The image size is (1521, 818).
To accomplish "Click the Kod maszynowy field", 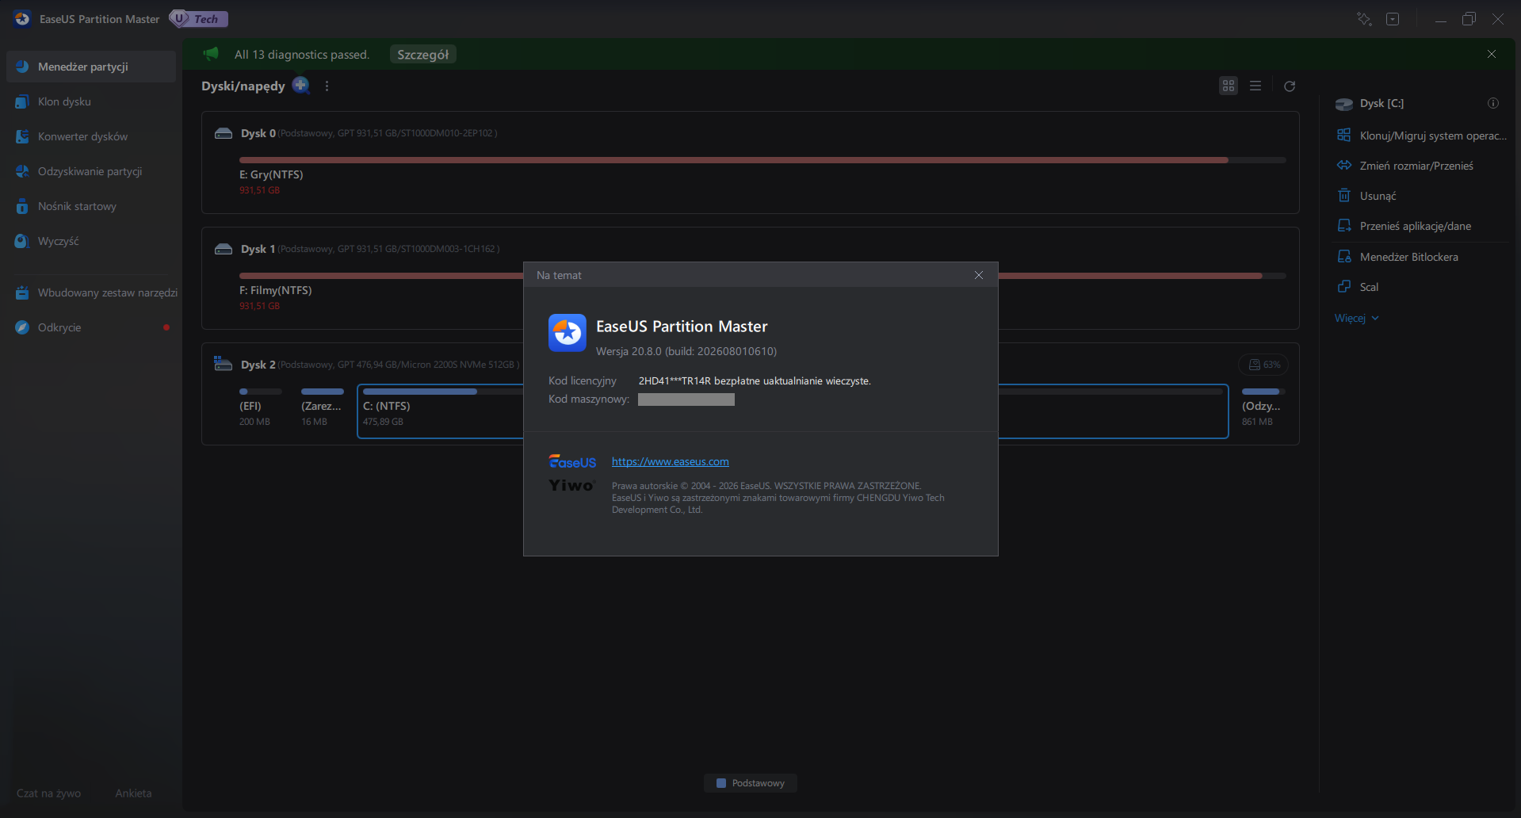I will pos(686,399).
